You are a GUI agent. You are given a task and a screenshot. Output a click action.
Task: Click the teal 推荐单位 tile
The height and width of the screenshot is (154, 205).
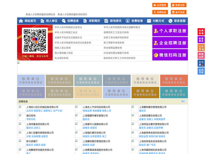point(174,92)
